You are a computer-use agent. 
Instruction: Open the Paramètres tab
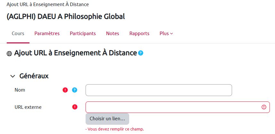[47, 33]
